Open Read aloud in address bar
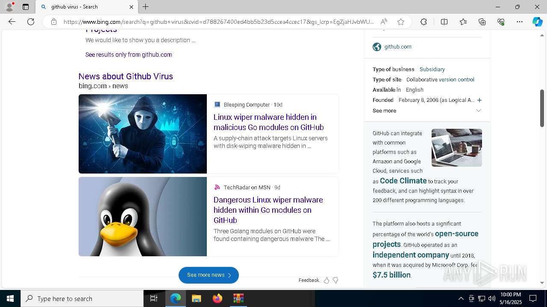The image size is (547, 307). click(384, 22)
